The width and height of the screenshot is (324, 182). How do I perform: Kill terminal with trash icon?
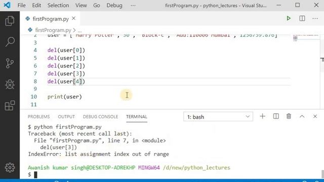click(289, 116)
